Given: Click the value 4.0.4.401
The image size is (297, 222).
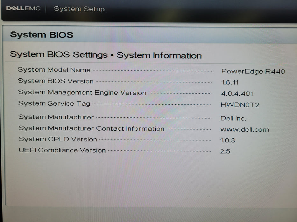Looking at the screenshot, I should click(237, 94).
